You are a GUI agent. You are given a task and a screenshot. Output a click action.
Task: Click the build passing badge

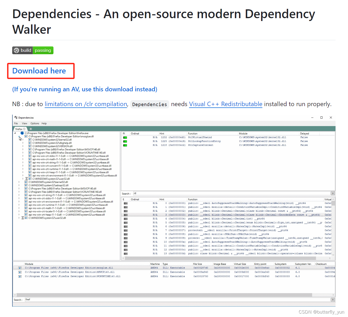(32, 50)
